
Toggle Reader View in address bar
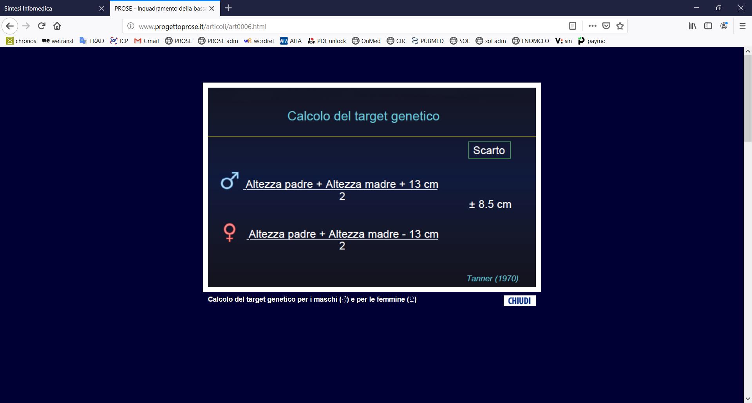tap(572, 26)
